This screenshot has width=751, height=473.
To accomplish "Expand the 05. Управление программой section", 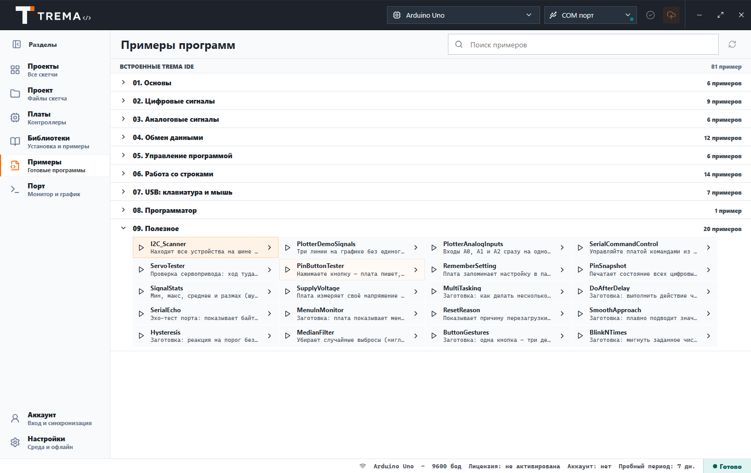I will [430, 156].
